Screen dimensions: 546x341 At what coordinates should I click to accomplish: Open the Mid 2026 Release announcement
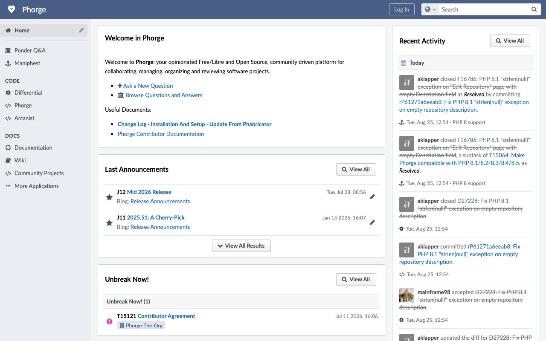coord(149,192)
